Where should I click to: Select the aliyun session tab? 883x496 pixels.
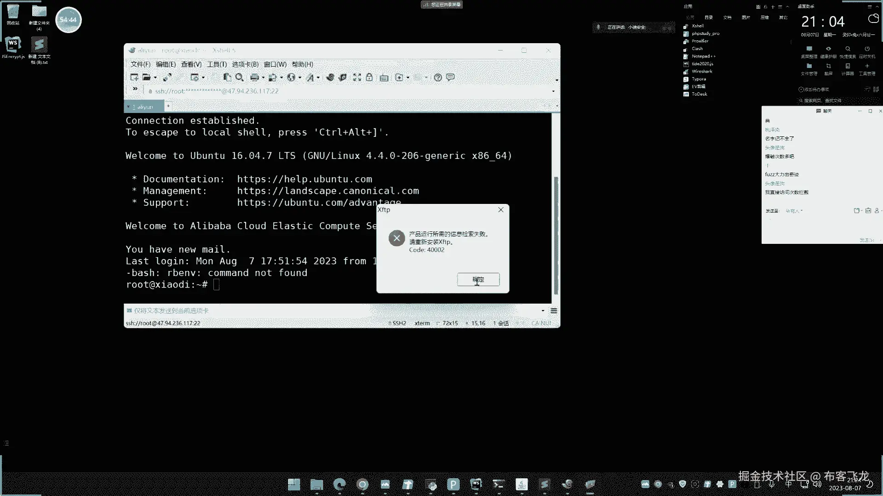(x=144, y=107)
